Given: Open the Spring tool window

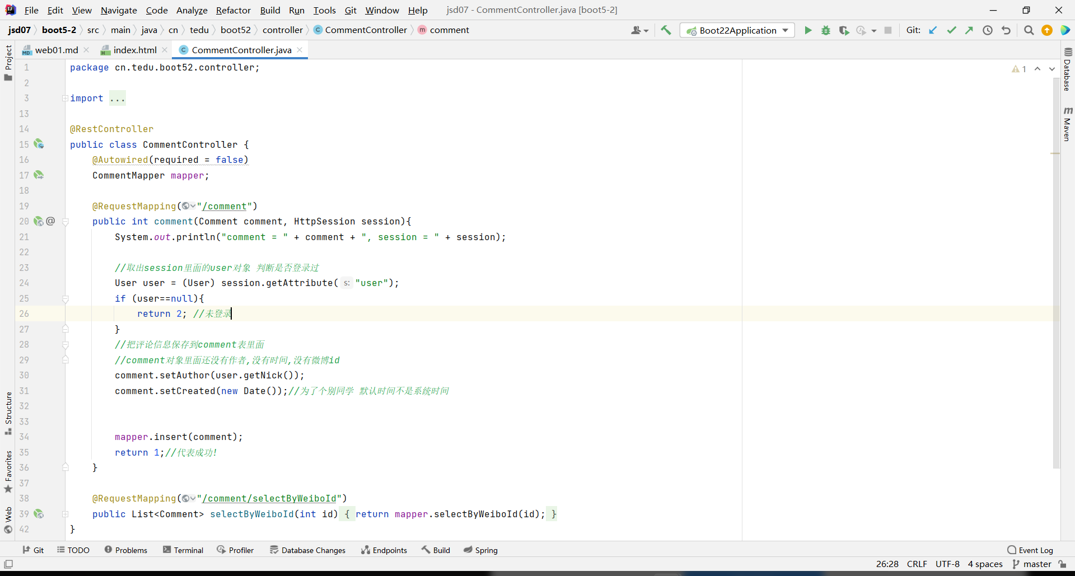Looking at the screenshot, I should [x=480, y=550].
